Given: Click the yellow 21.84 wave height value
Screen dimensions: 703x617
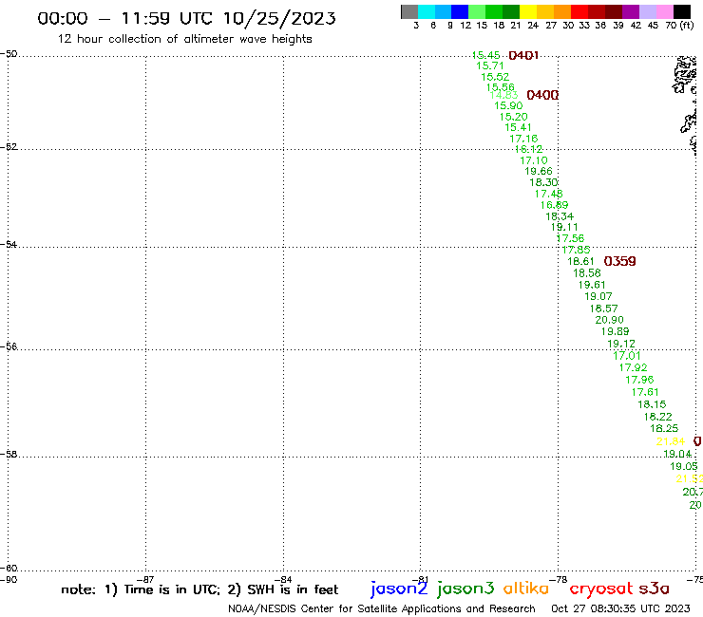Looking at the screenshot, I should point(671,441).
